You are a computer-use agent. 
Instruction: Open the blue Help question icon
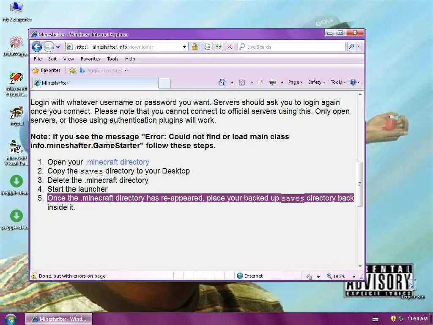(x=354, y=82)
